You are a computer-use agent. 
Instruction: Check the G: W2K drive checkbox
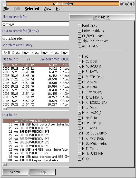[x=80, y=82]
